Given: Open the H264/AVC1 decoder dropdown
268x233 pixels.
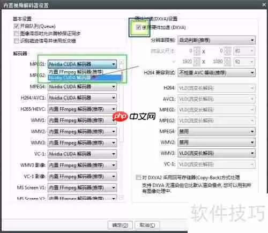Looking at the screenshot, I should pos(83,97).
